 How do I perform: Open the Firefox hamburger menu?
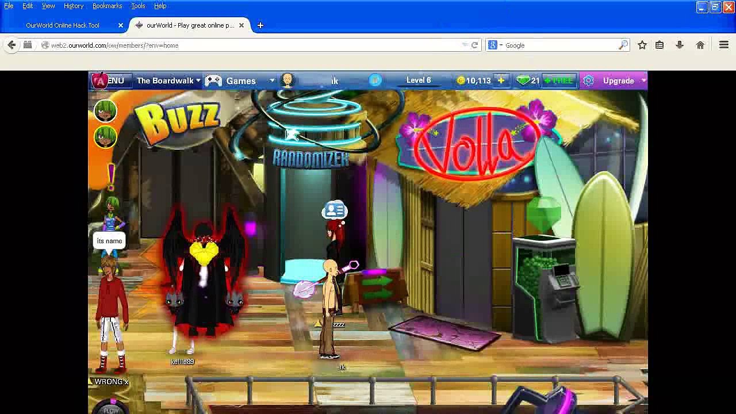724,45
